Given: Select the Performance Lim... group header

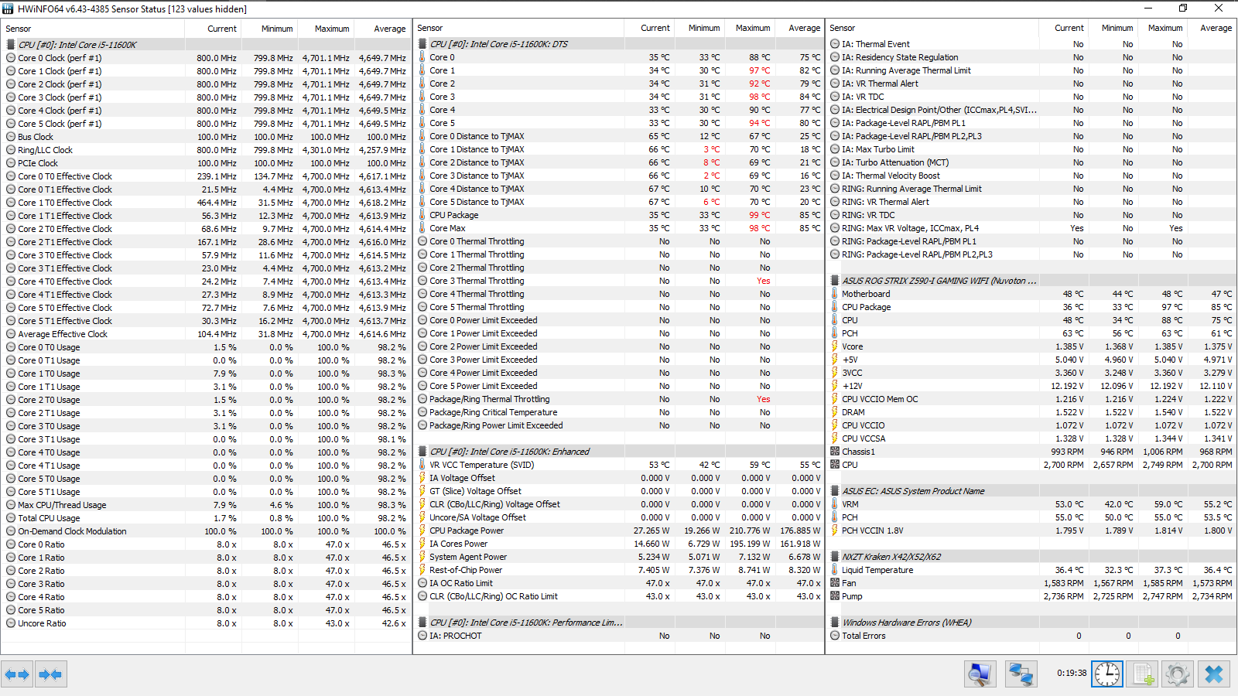Looking at the screenshot, I should tap(619, 623).
